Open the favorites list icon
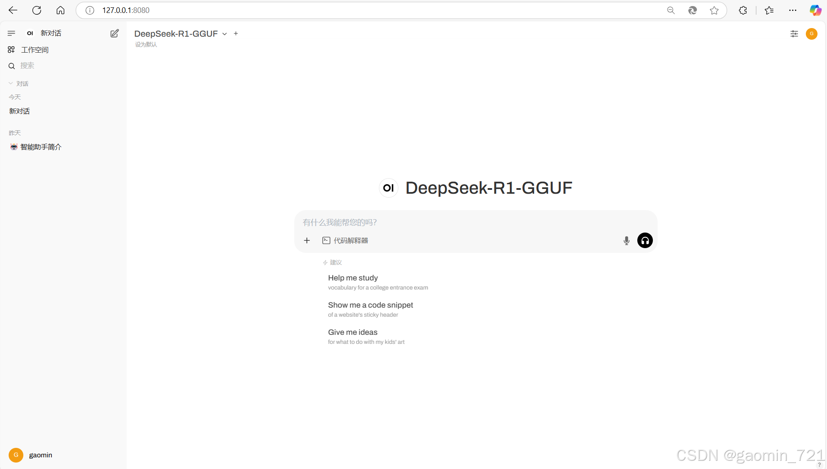This screenshot has width=827, height=469. click(x=769, y=10)
